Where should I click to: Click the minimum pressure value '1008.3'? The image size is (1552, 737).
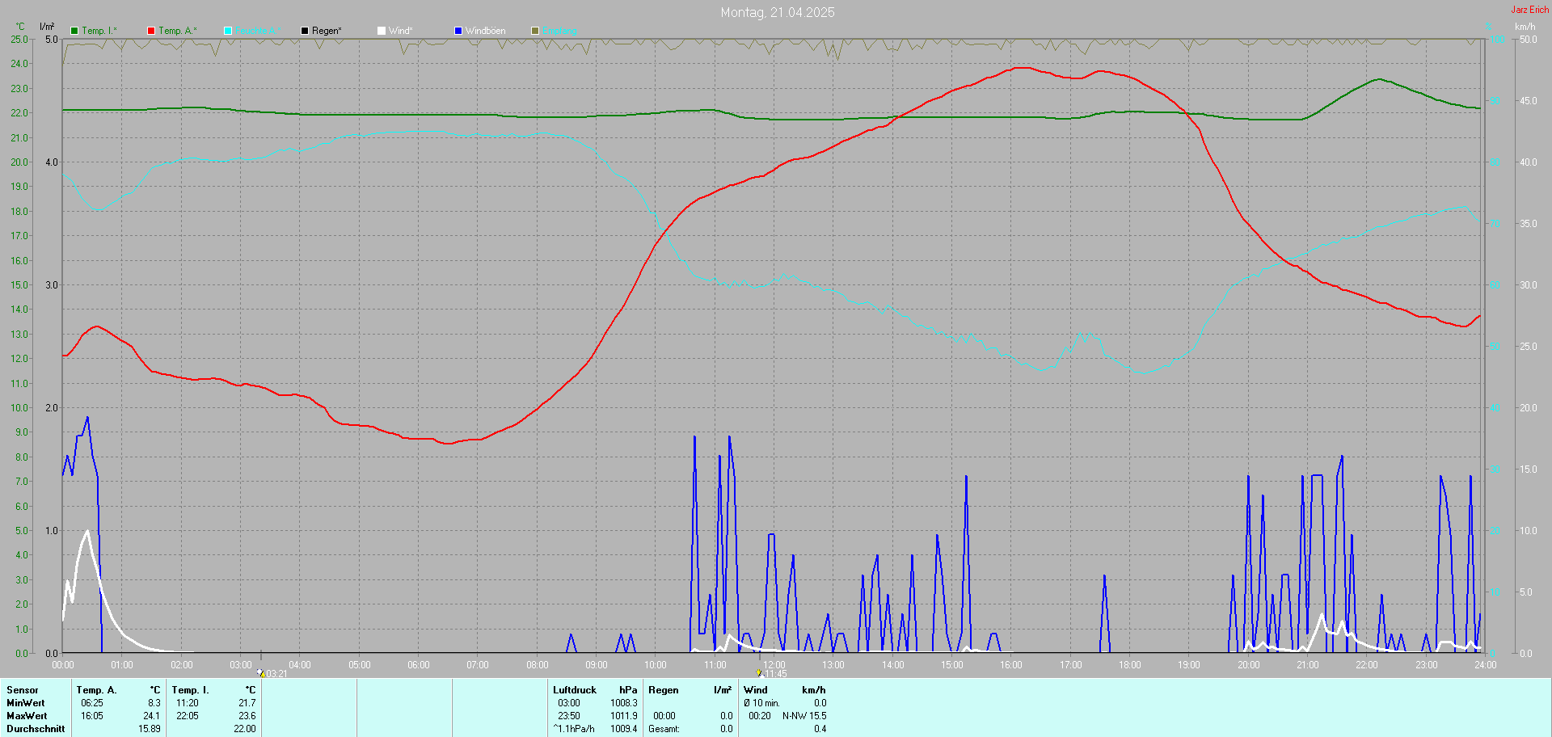[x=624, y=703]
